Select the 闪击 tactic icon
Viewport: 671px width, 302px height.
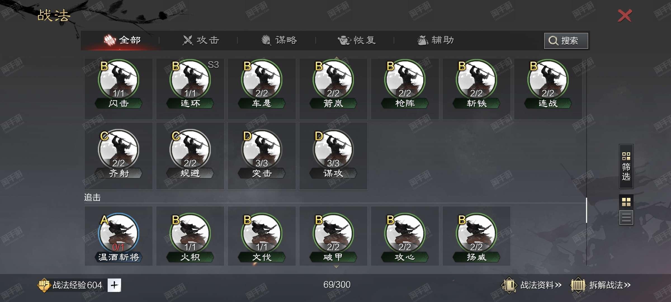(x=119, y=84)
